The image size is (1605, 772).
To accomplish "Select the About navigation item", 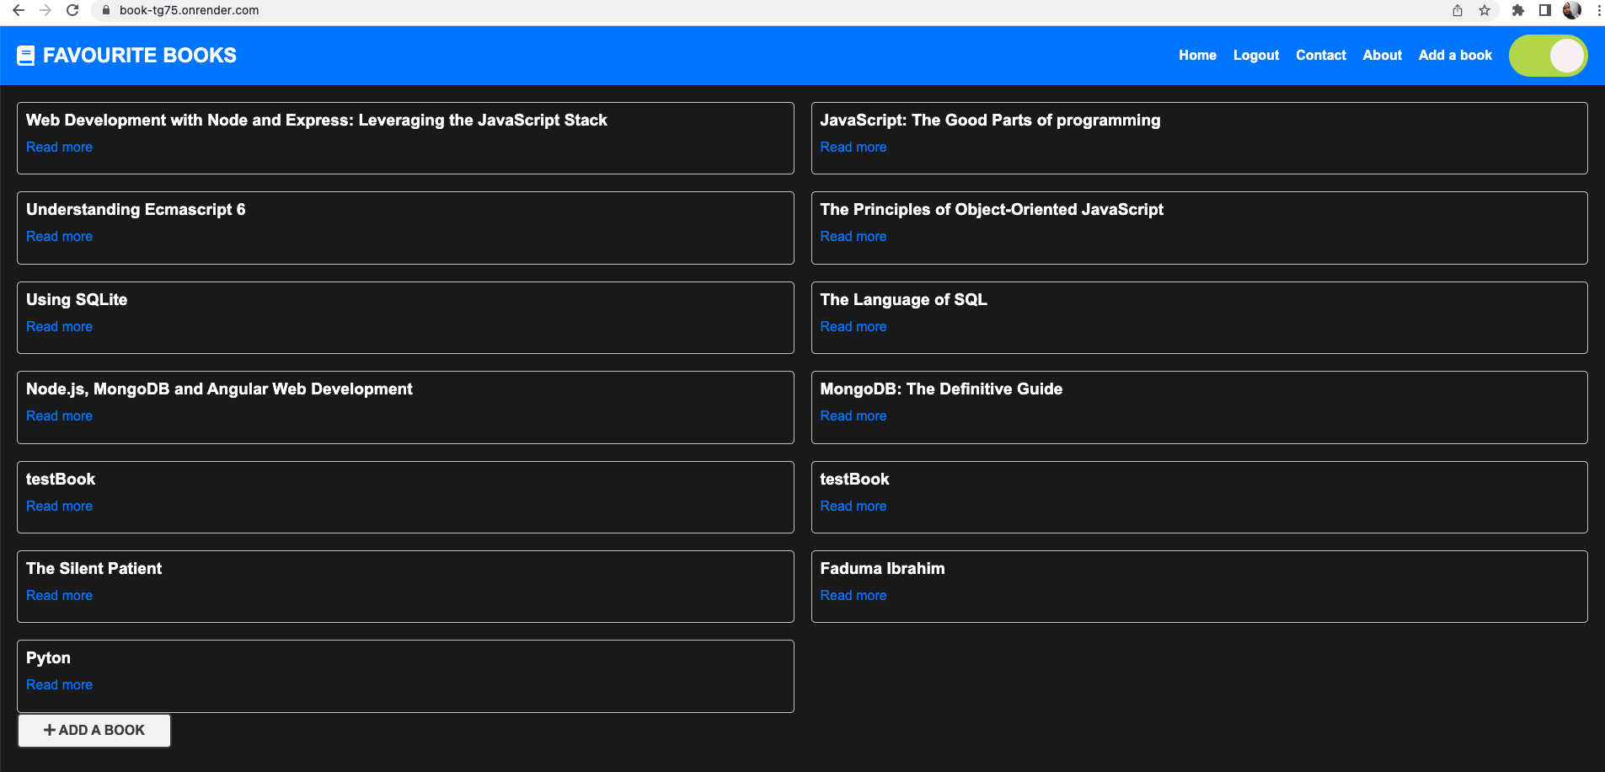I will (x=1382, y=55).
